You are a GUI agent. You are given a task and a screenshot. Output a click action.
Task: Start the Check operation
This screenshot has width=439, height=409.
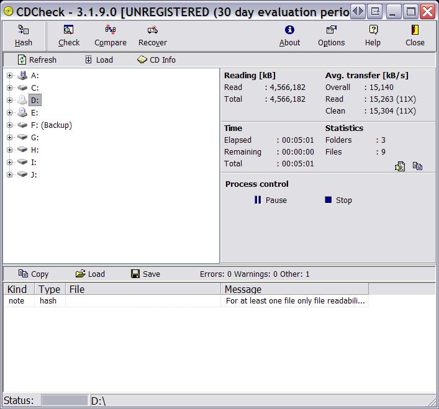pos(69,35)
